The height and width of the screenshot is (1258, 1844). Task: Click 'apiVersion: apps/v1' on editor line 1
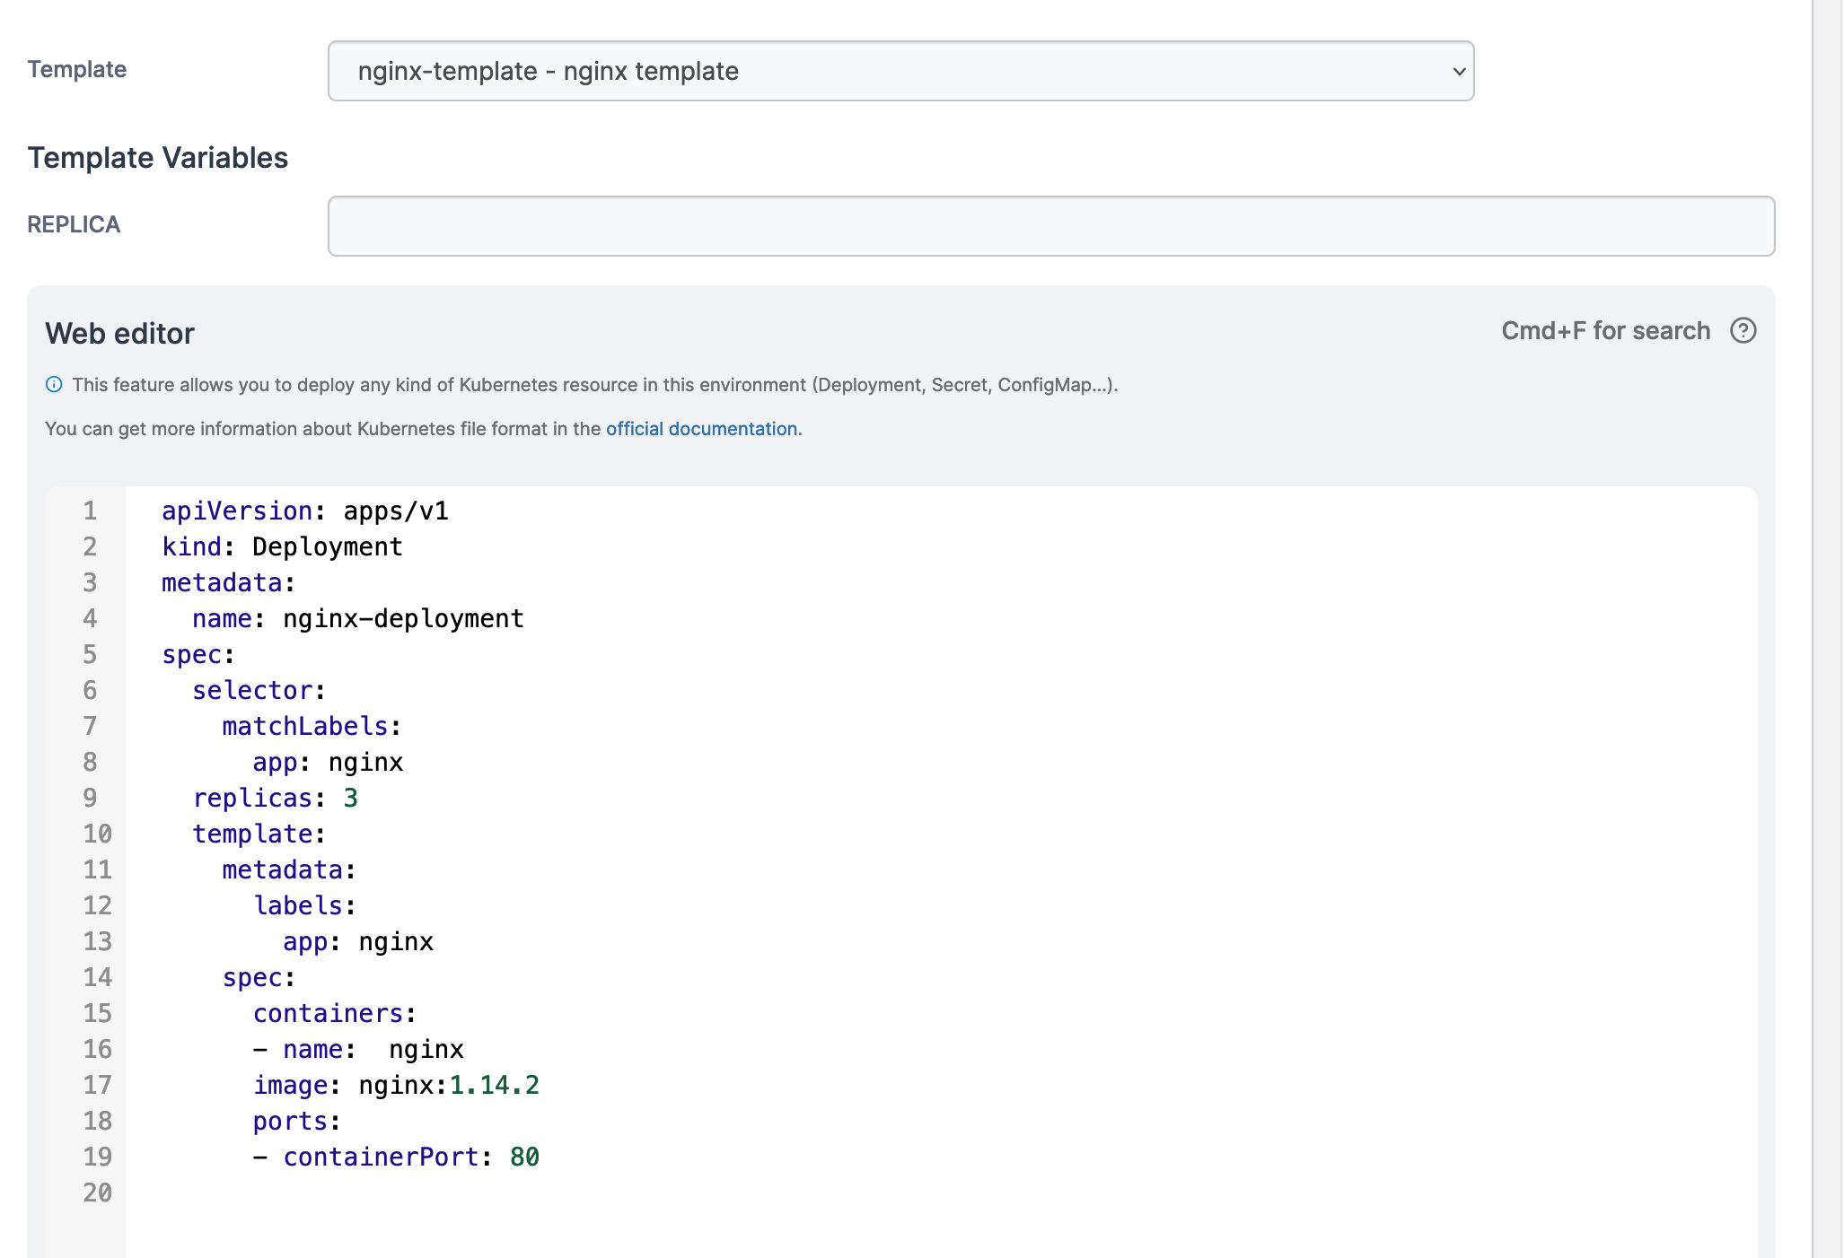pos(305,511)
